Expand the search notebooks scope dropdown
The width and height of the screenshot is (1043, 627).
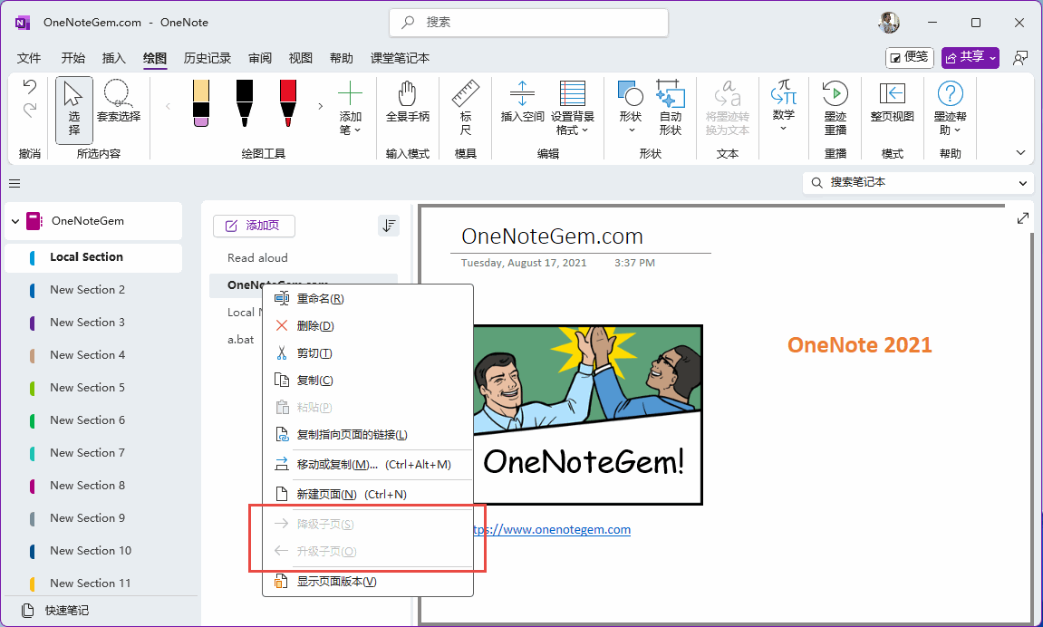click(1023, 183)
